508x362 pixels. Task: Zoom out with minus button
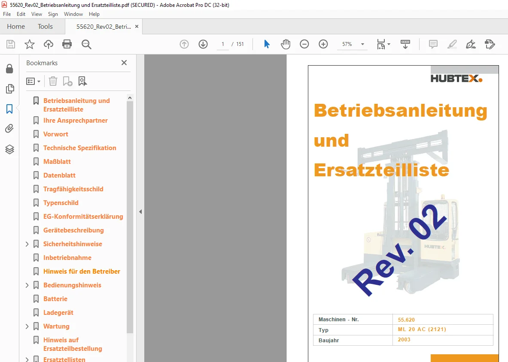click(x=304, y=44)
